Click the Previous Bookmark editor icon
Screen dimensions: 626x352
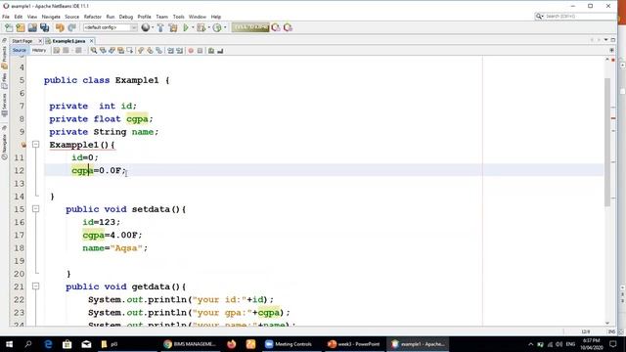point(141,50)
